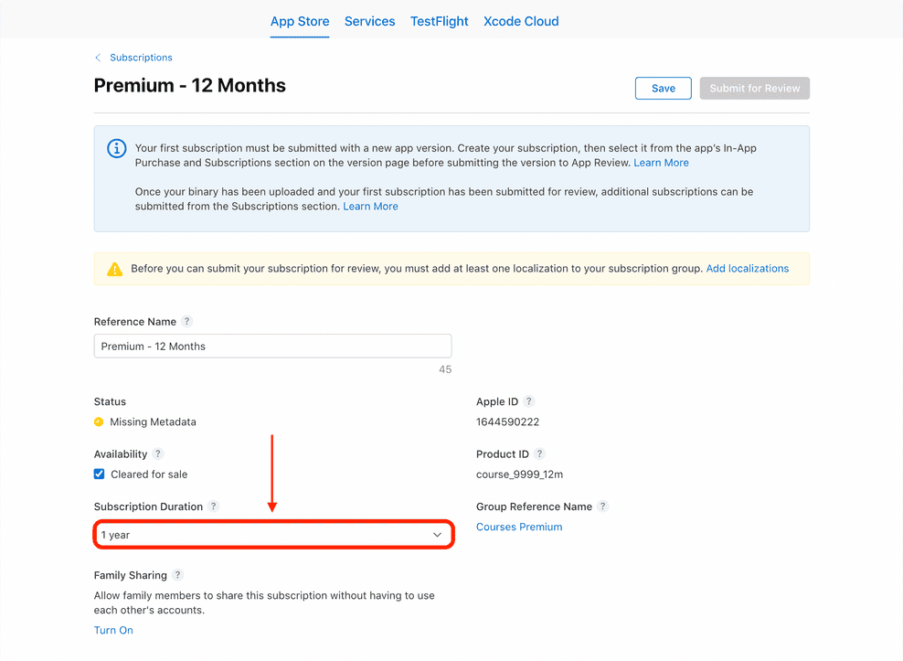This screenshot has height=661, width=903.
Task: Turn On Family Sharing
Action: click(x=113, y=630)
